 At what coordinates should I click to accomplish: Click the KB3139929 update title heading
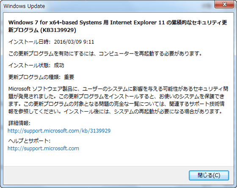118,26
